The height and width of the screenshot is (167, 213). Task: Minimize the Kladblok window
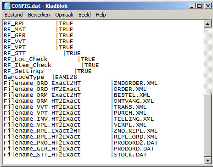point(192,6)
